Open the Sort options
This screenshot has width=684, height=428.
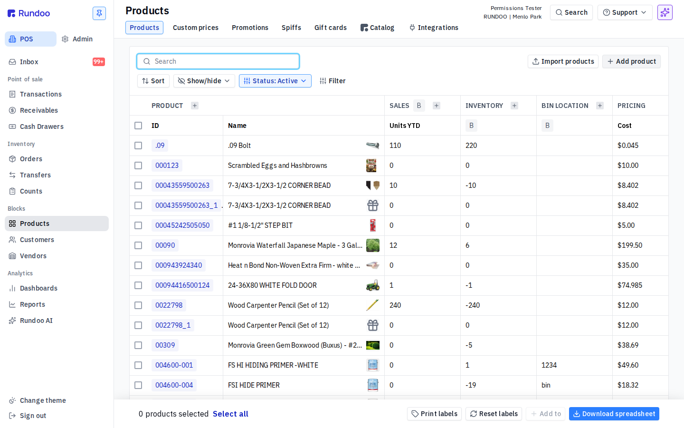click(x=153, y=81)
